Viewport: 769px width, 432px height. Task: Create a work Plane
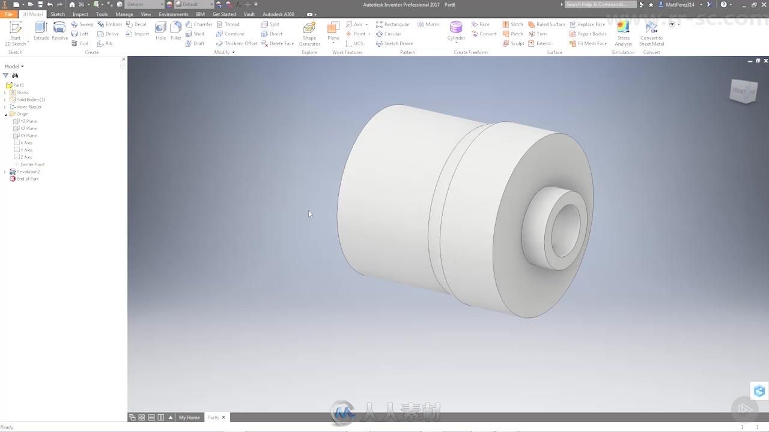click(333, 31)
